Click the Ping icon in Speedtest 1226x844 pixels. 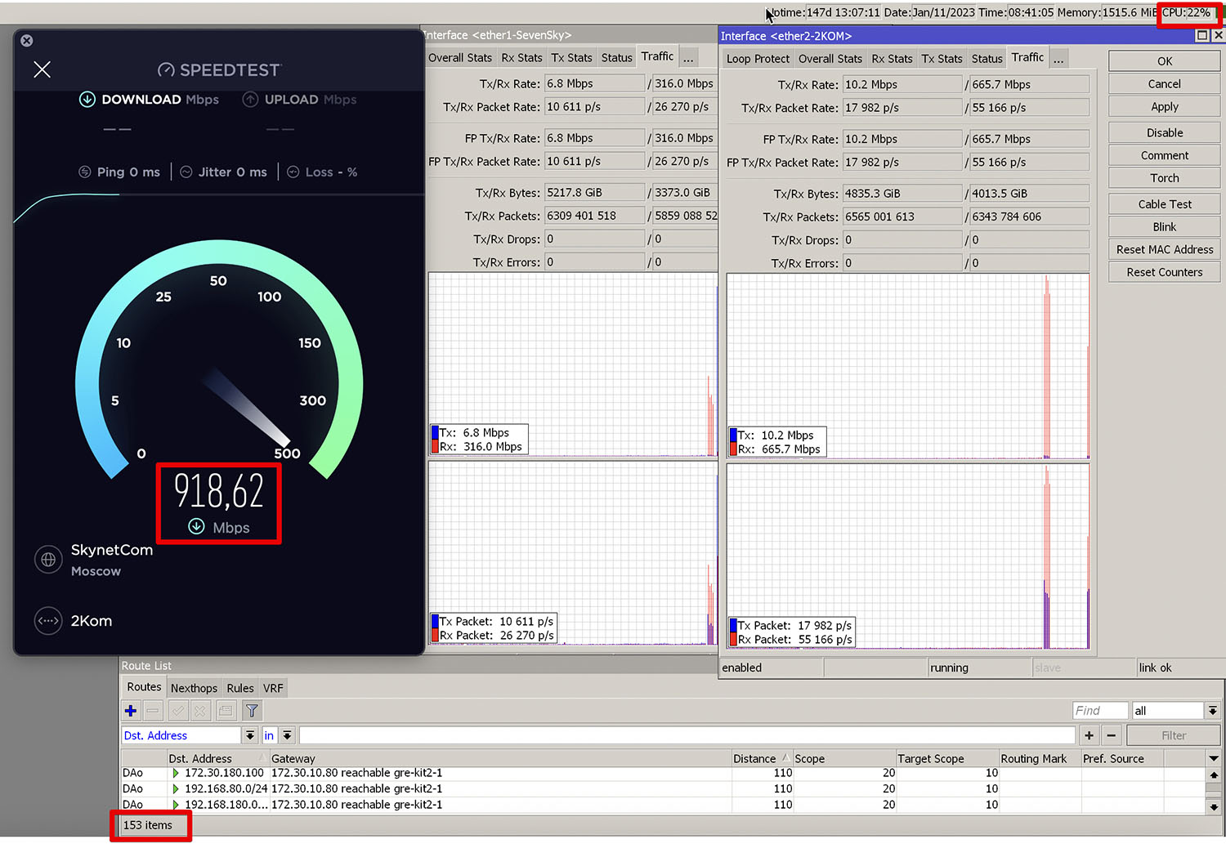(85, 172)
